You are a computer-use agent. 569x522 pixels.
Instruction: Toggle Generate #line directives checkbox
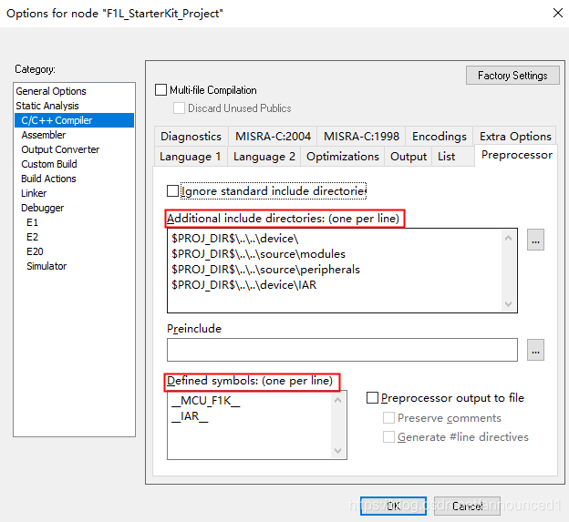pos(388,436)
